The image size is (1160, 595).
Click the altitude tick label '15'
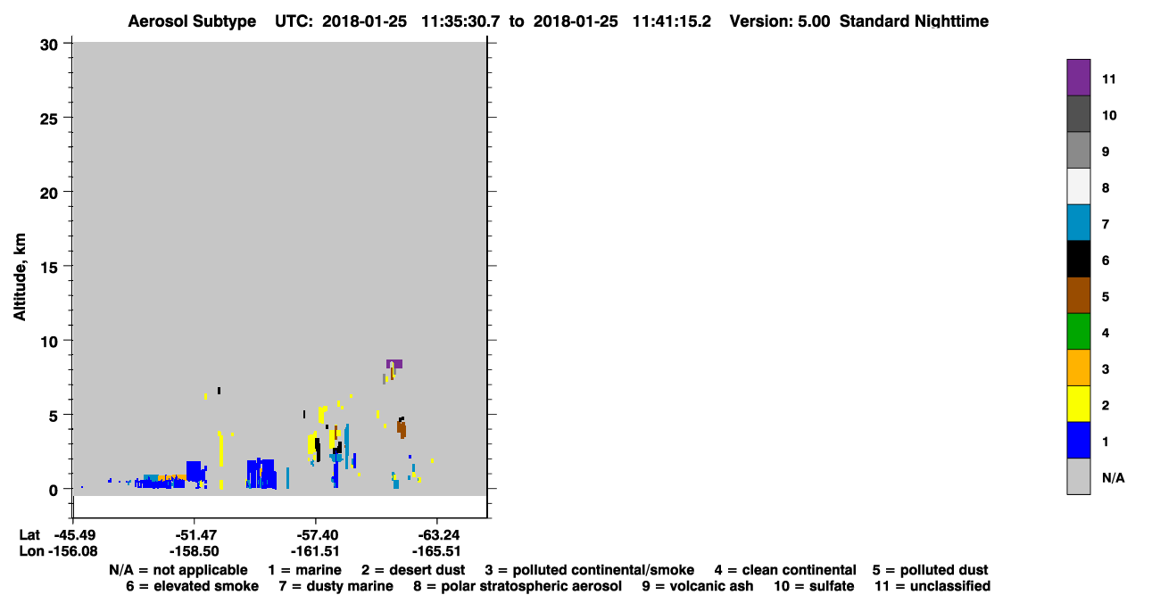(x=50, y=266)
